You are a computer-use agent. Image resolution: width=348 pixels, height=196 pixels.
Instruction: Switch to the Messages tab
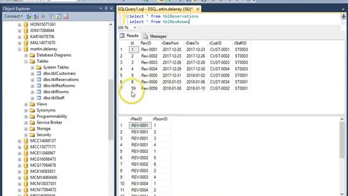tap(154, 36)
